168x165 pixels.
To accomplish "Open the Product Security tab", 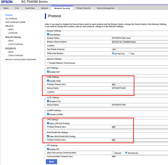I will point(83,8).
